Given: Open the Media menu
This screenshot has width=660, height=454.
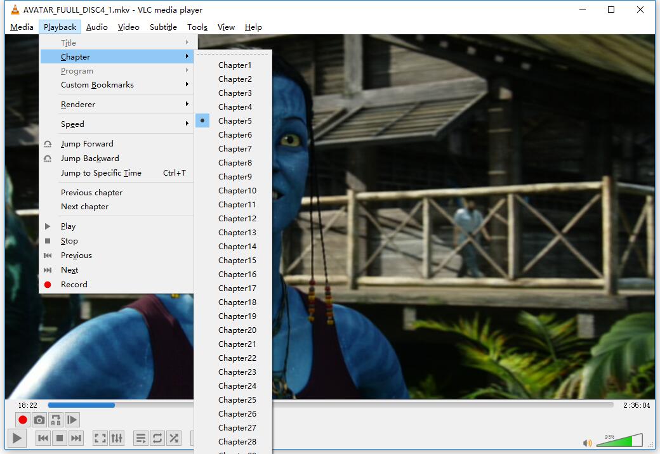Looking at the screenshot, I should pyautogui.click(x=22, y=27).
